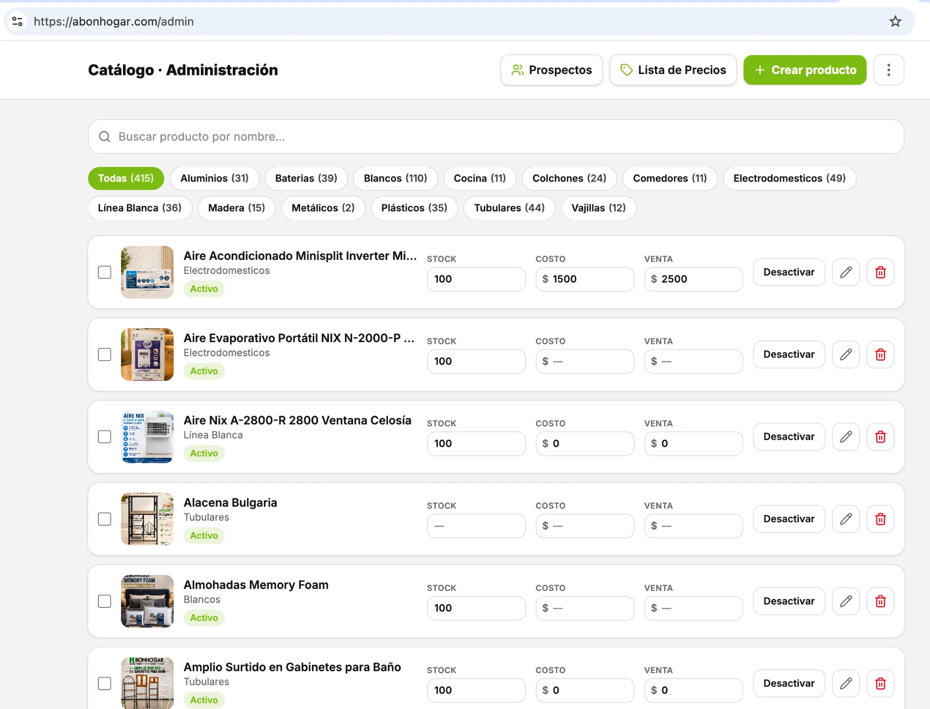Click the product name search field

(x=496, y=136)
